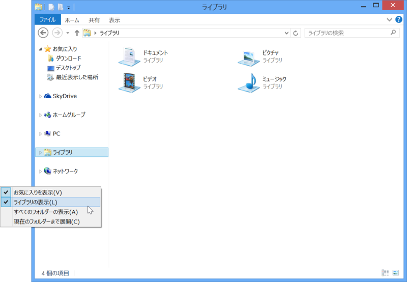Expand the PC tree node
Screen dimensions: 407x282
tap(40, 134)
